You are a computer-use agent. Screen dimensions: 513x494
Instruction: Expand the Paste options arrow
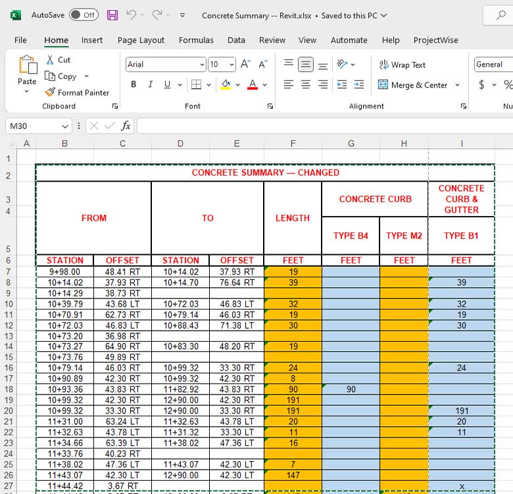click(27, 92)
